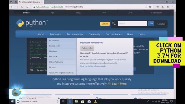Click the Add notes pen icon
185x104 pixels.
(163, 7)
